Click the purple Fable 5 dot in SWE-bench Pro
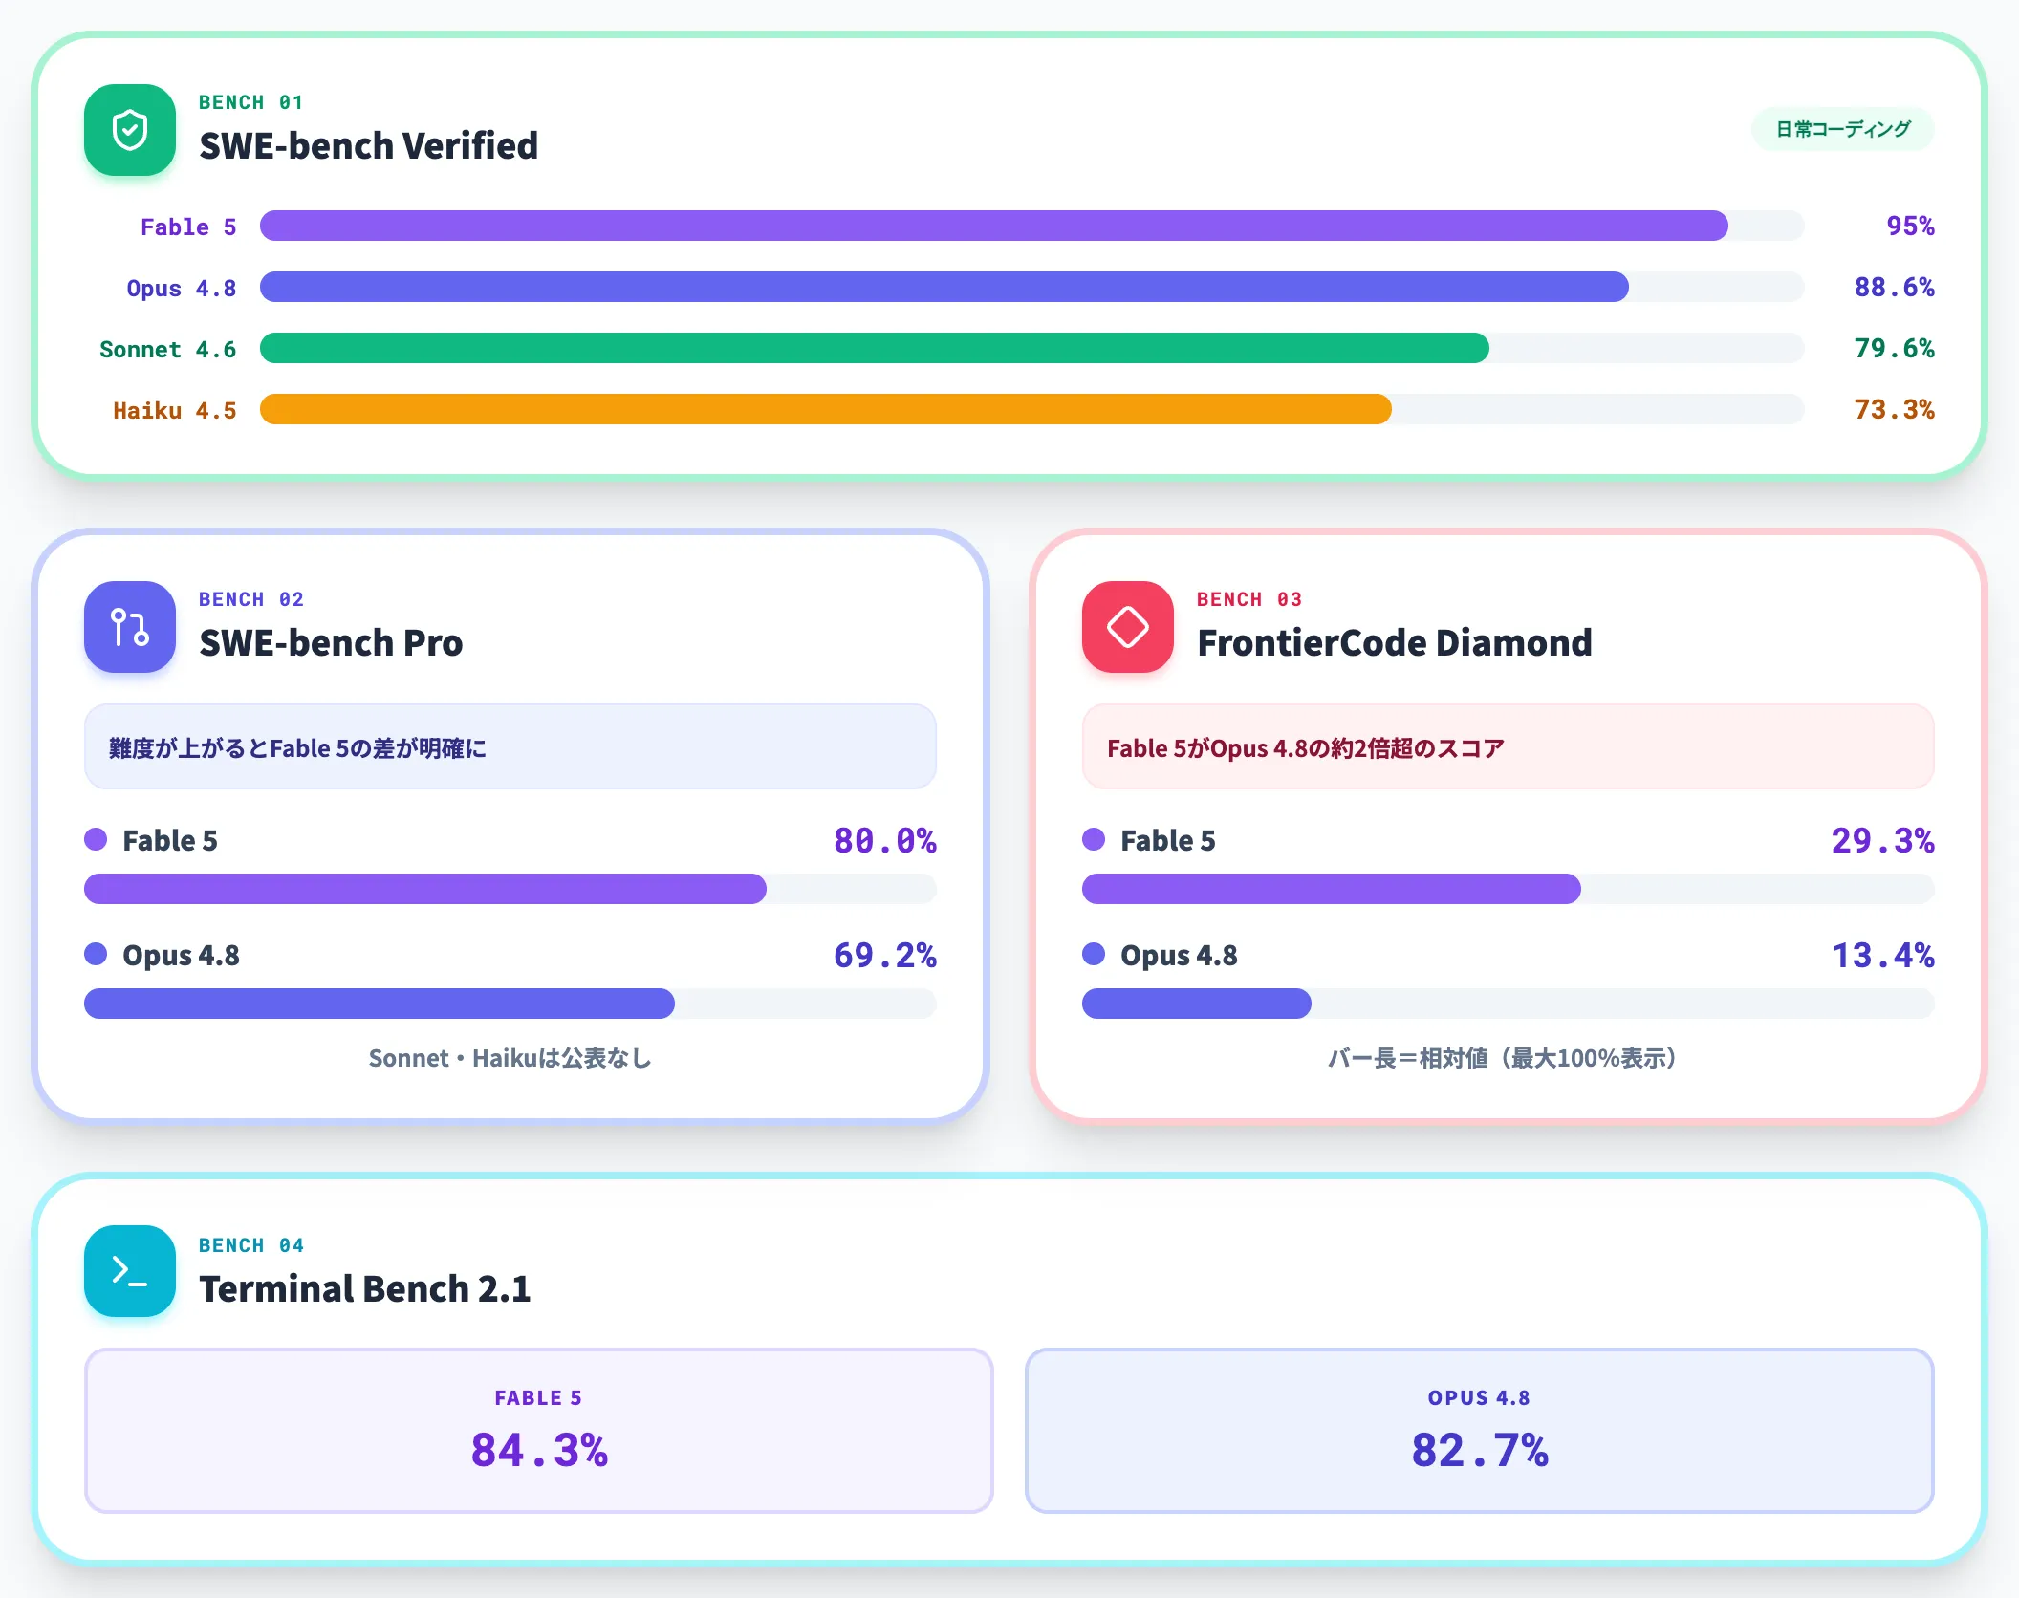The width and height of the screenshot is (2019, 1598). (96, 839)
